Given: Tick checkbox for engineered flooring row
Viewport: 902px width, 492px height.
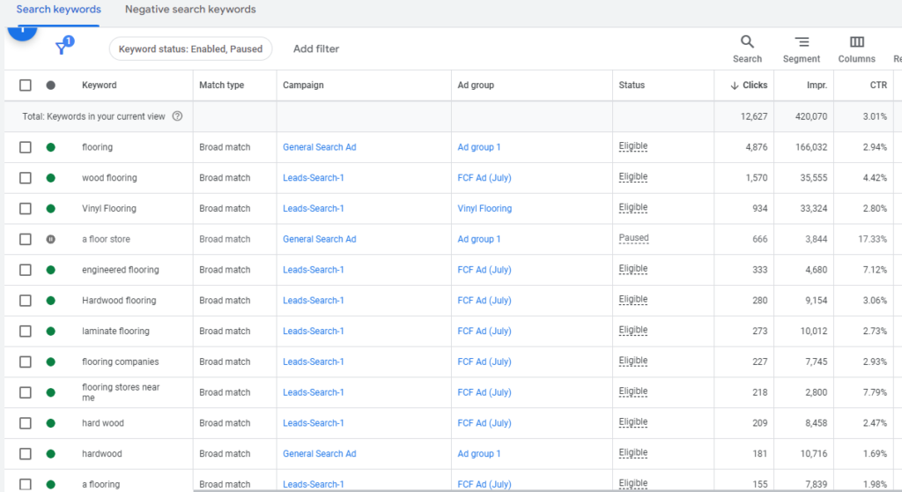Looking at the screenshot, I should tap(26, 270).
